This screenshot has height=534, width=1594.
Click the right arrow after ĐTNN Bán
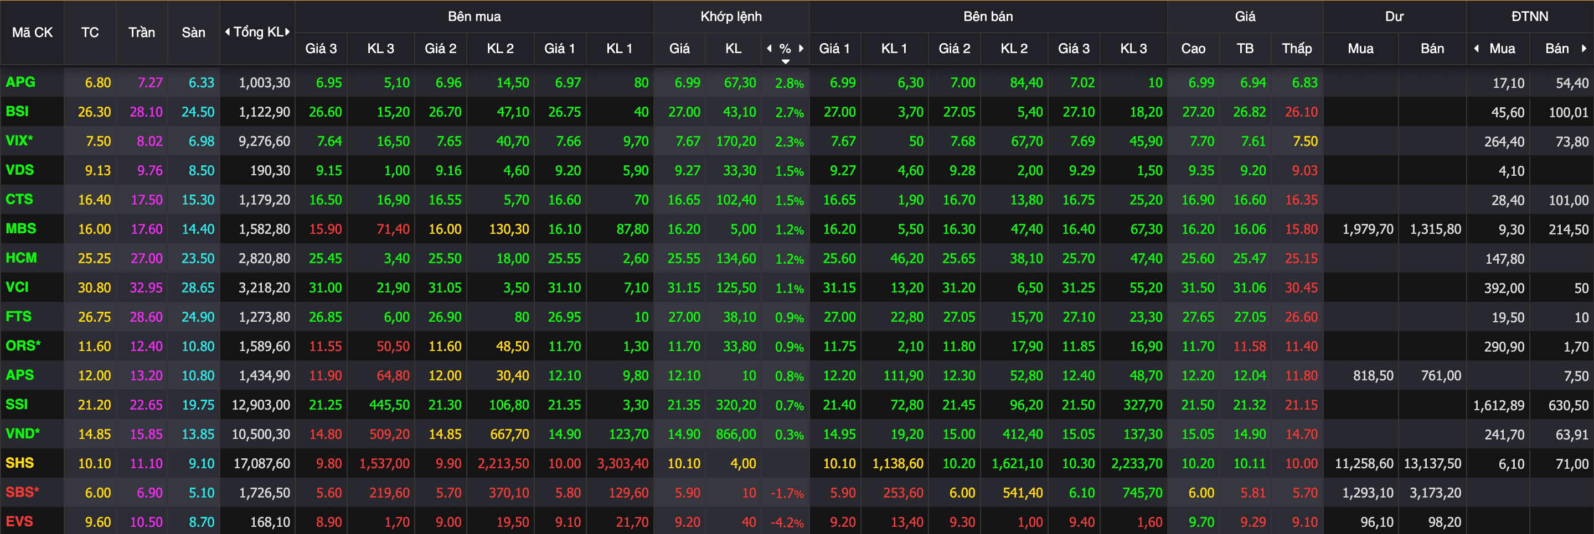coord(1584,48)
